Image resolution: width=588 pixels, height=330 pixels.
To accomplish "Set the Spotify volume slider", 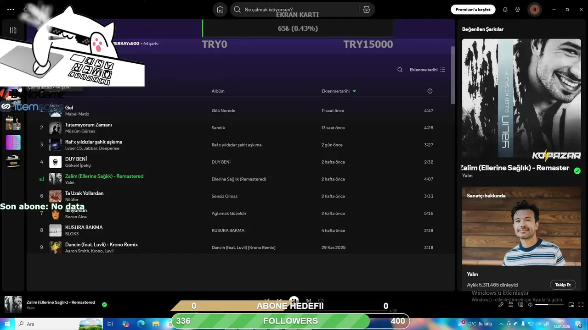I will [x=549, y=305].
